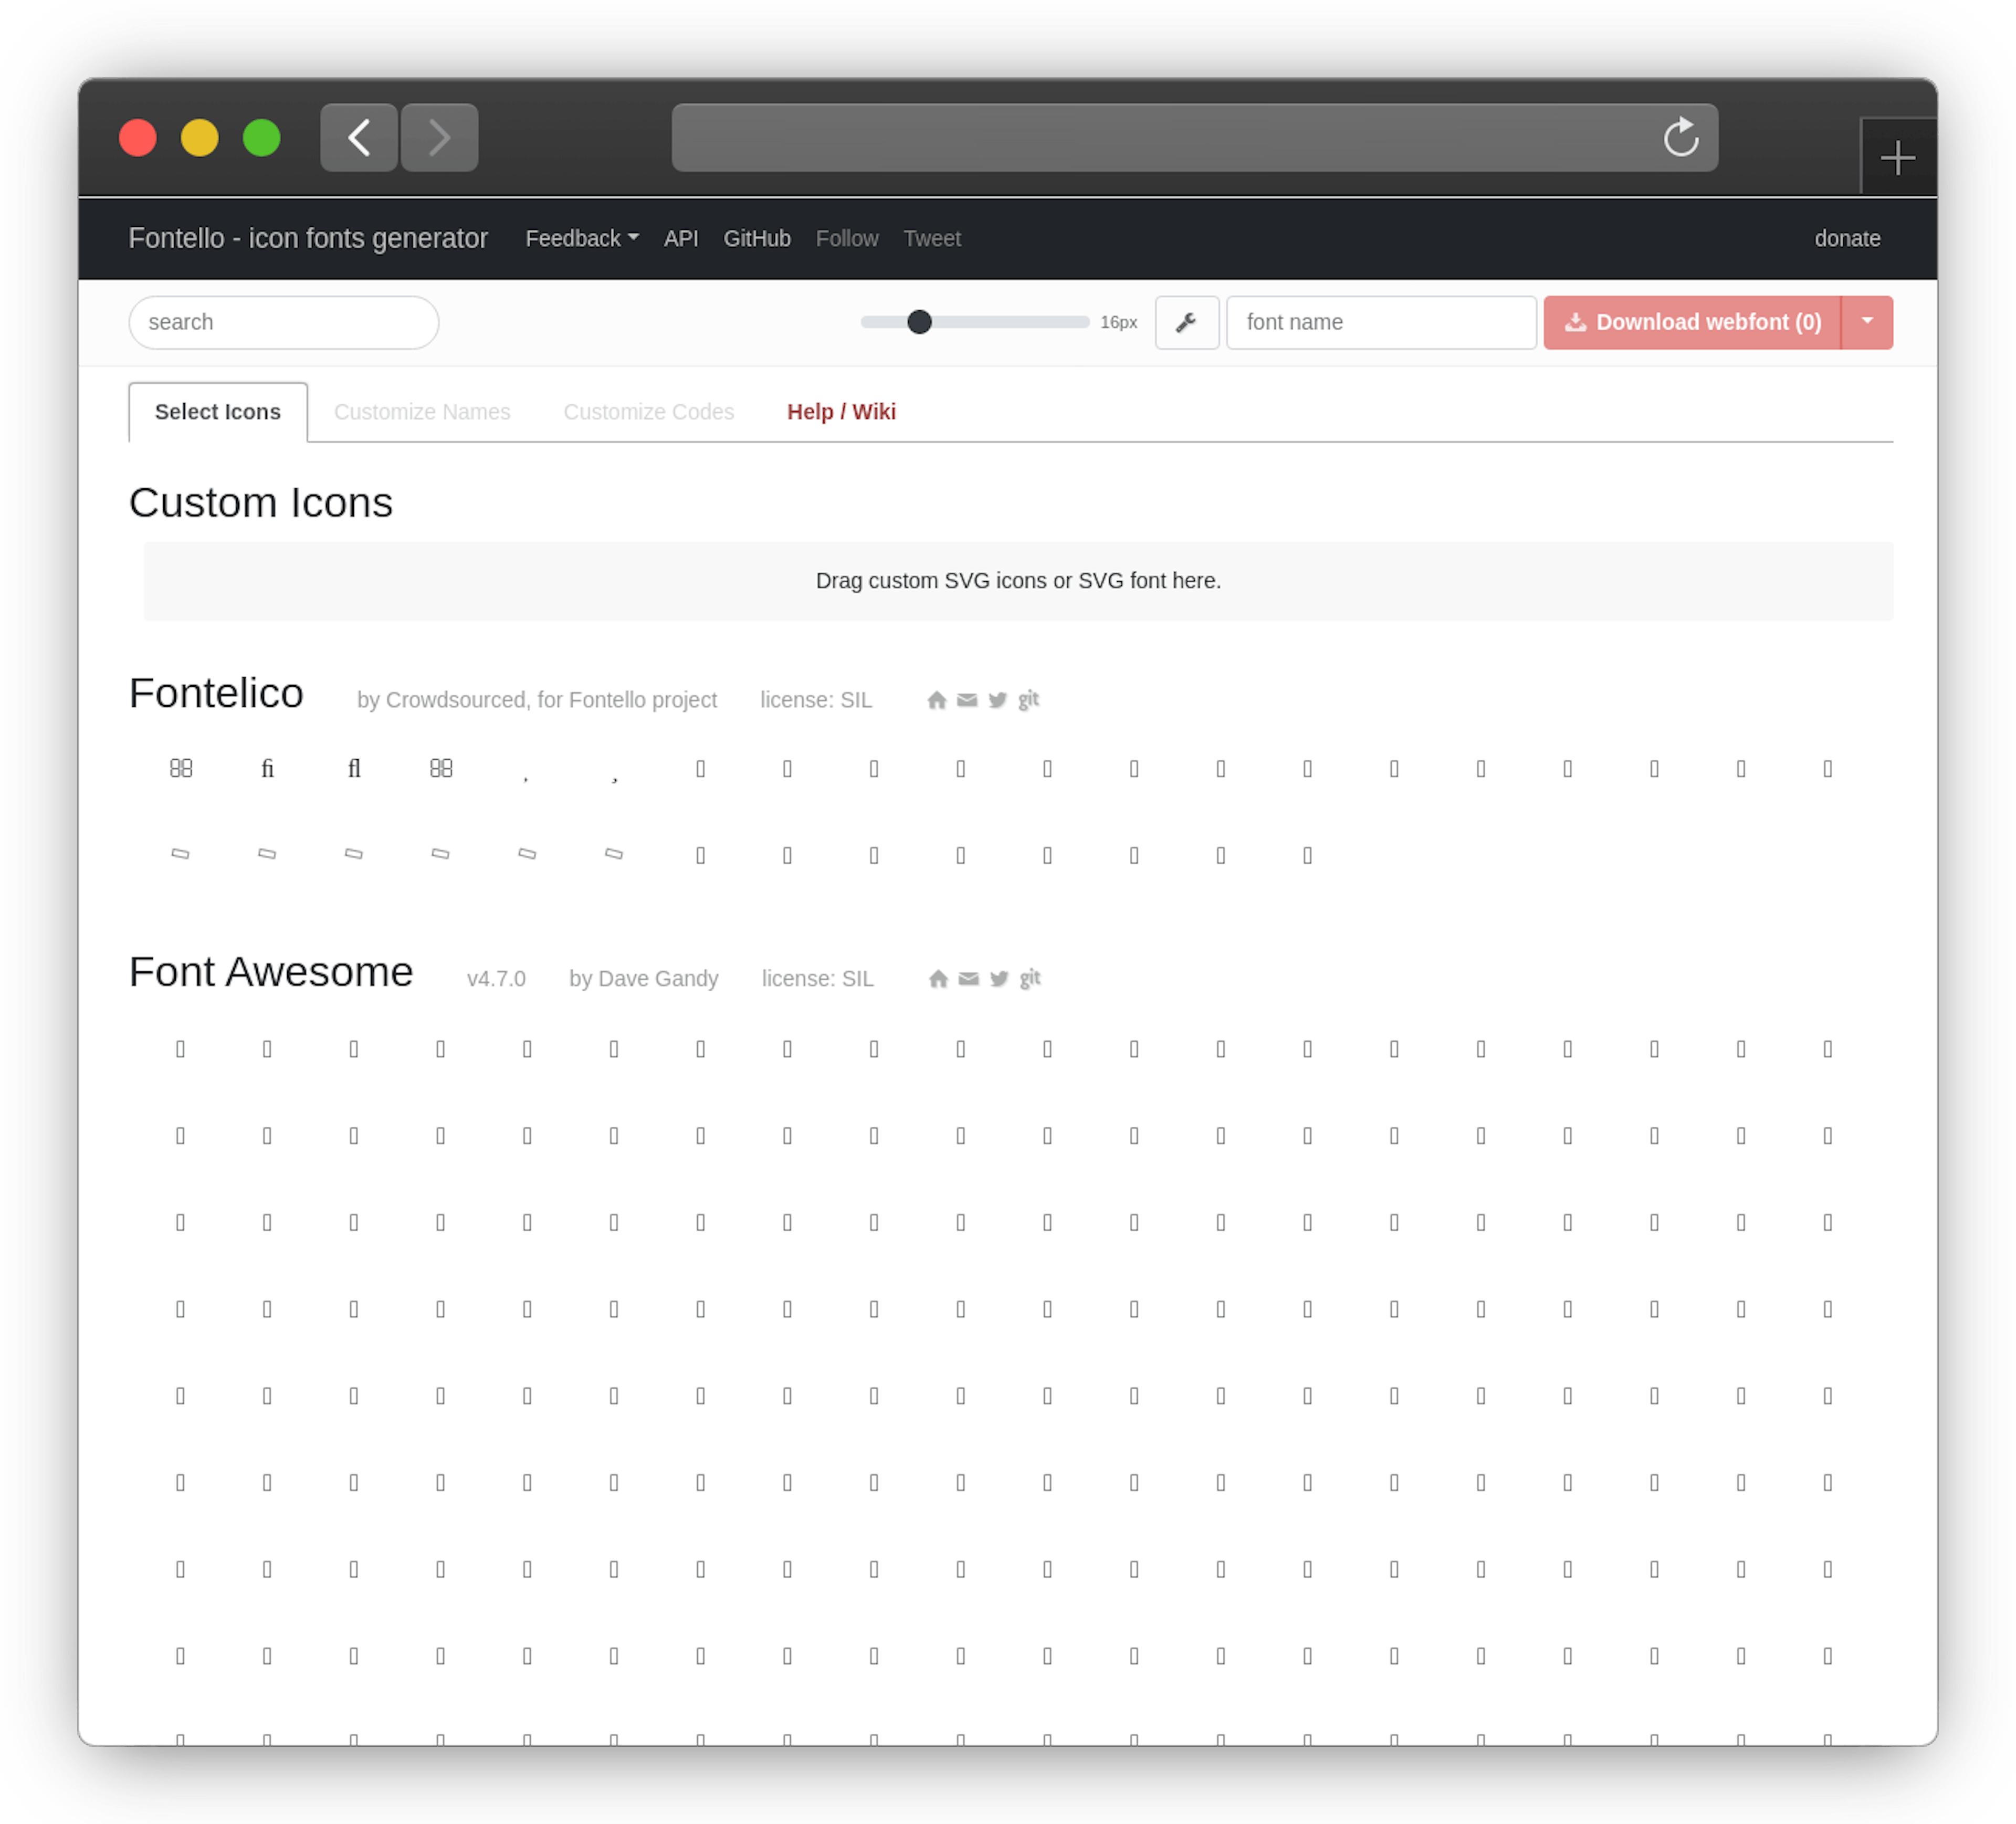Go forward in browser history
This screenshot has height=1824, width=2016.
coord(439,137)
